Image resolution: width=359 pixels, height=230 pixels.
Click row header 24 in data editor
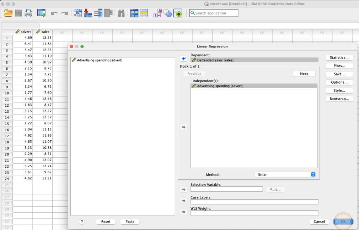[7, 179]
